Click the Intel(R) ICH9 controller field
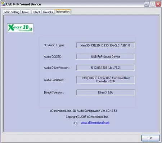 coord(105,80)
